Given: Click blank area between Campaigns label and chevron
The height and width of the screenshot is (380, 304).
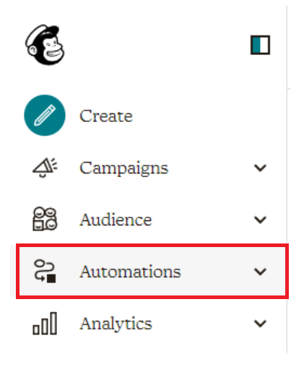Looking at the screenshot, I should coord(211,168).
